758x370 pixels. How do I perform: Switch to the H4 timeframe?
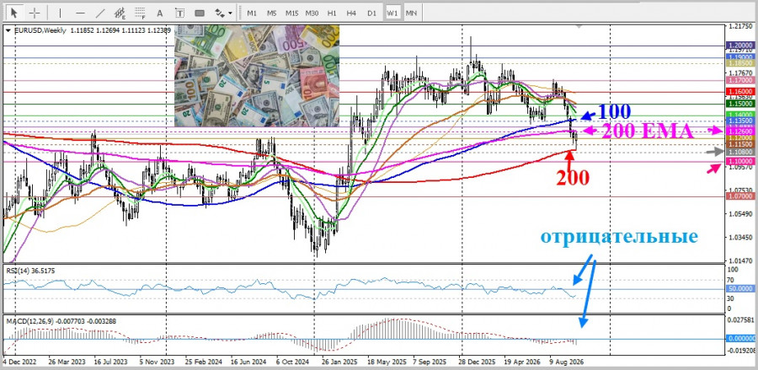click(351, 13)
